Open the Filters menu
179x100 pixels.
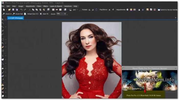point(39,6)
